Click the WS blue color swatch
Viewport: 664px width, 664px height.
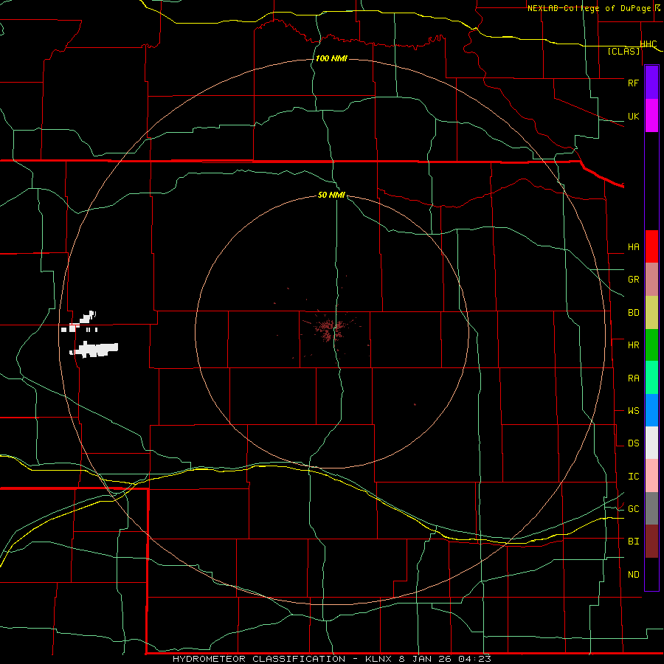tap(651, 410)
